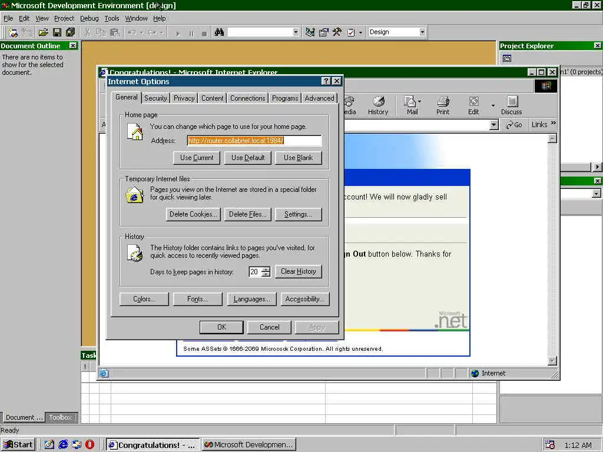Click the Print button in Internet Explorer
Screen dimensions: 603x452
pos(443,105)
